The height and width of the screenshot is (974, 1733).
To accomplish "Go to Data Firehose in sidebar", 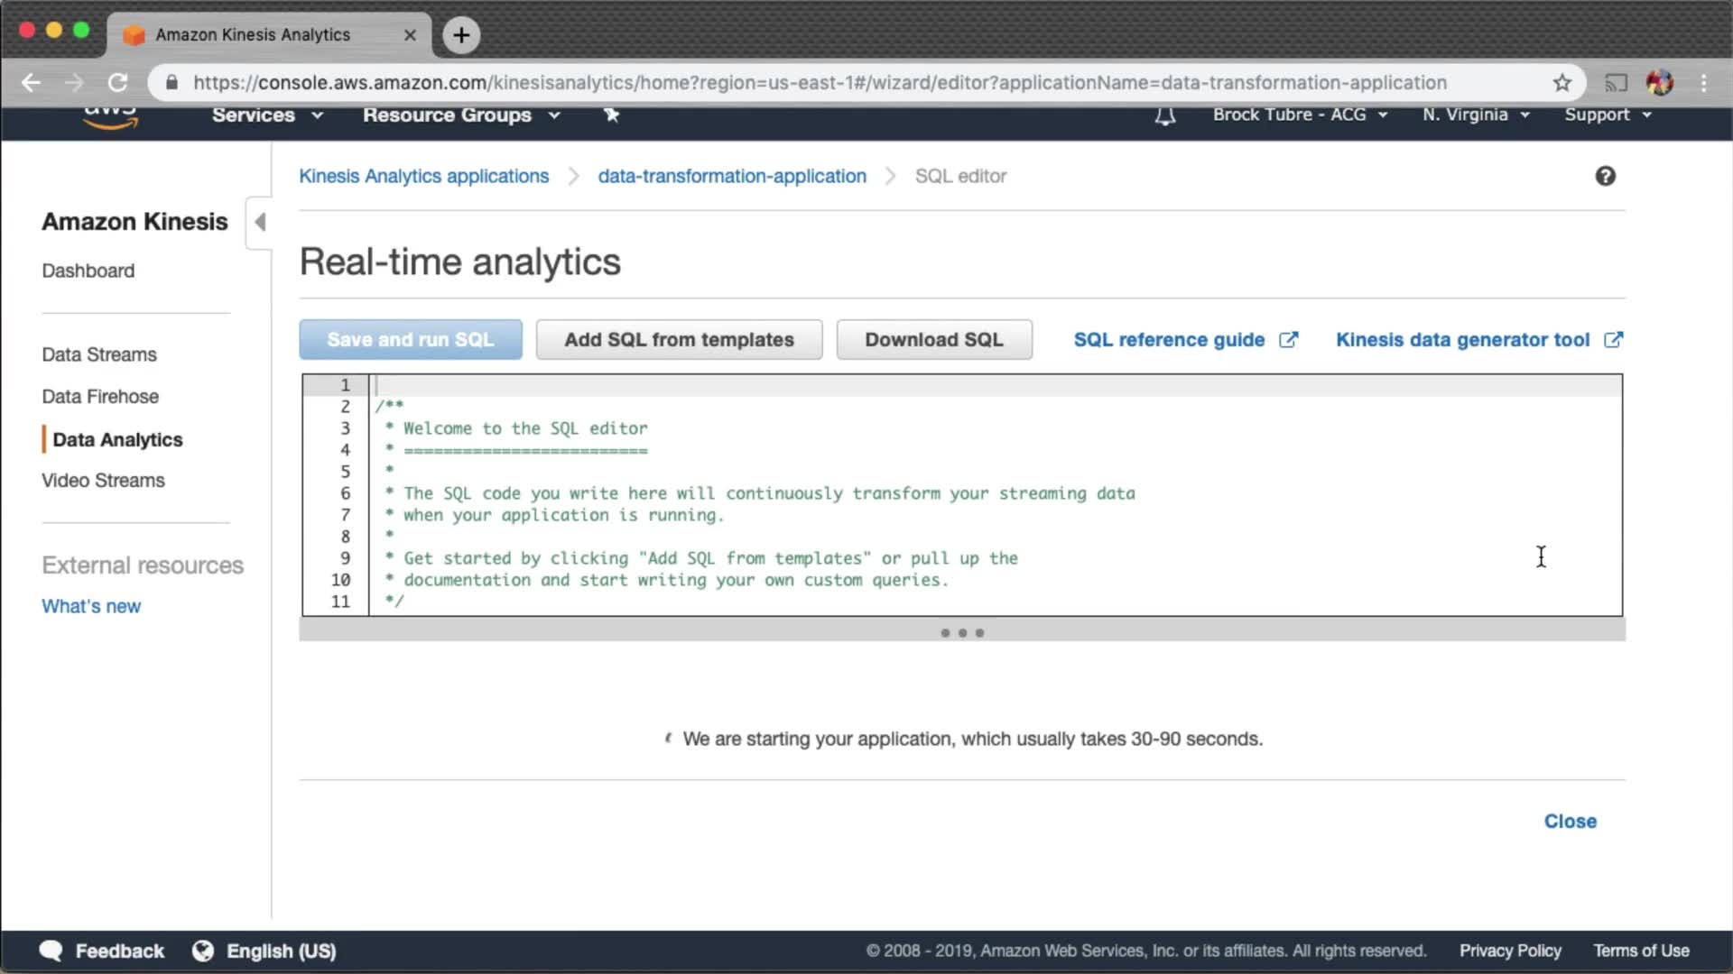I will tap(100, 397).
